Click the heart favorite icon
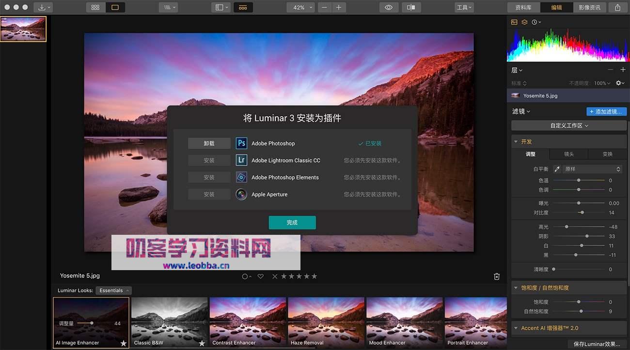Screen dimensions: 630x350 [261, 276]
